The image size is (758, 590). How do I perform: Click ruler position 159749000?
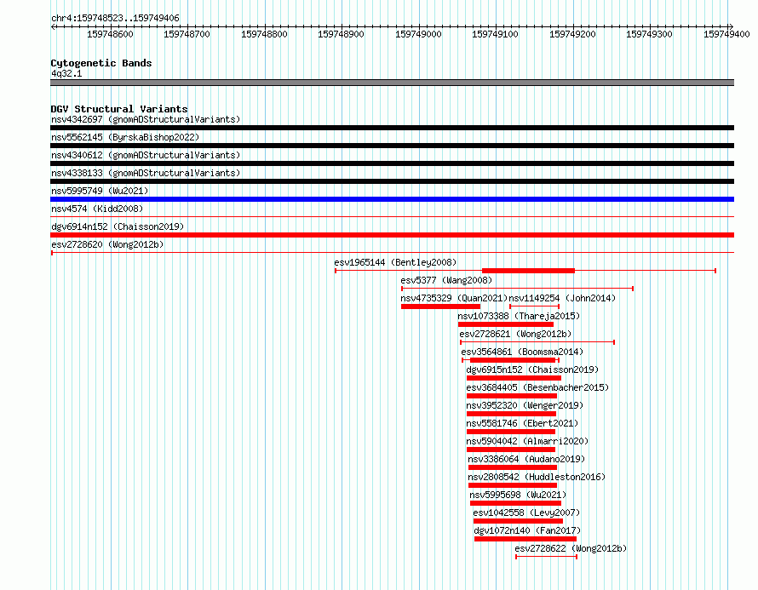[x=418, y=34]
